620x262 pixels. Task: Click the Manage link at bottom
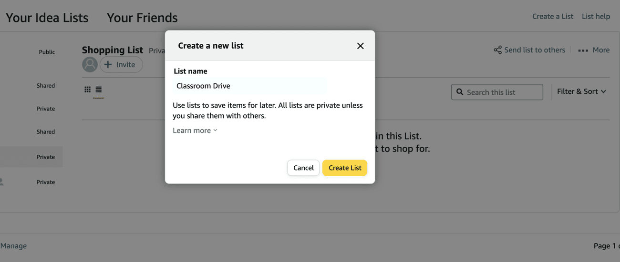coord(14,246)
